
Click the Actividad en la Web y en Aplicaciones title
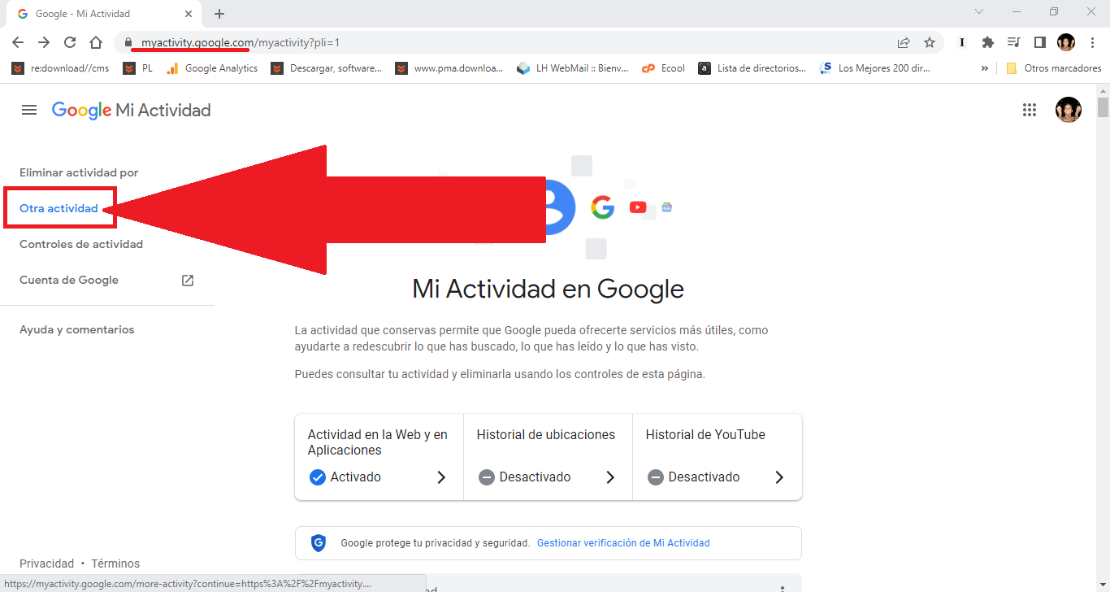pyautogui.click(x=378, y=442)
